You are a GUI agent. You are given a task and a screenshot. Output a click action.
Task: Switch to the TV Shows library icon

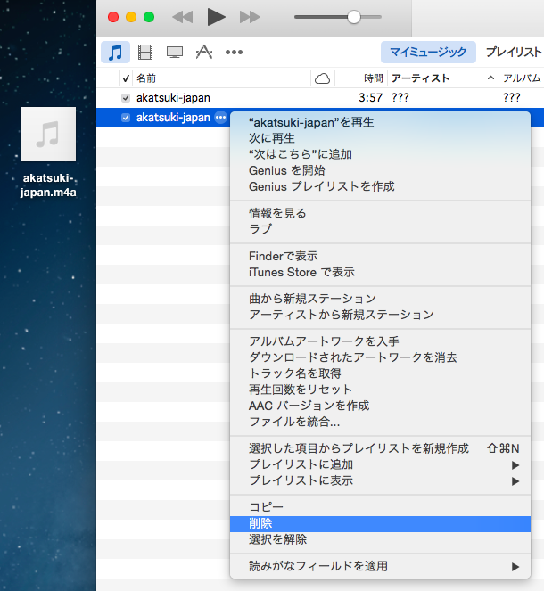175,52
